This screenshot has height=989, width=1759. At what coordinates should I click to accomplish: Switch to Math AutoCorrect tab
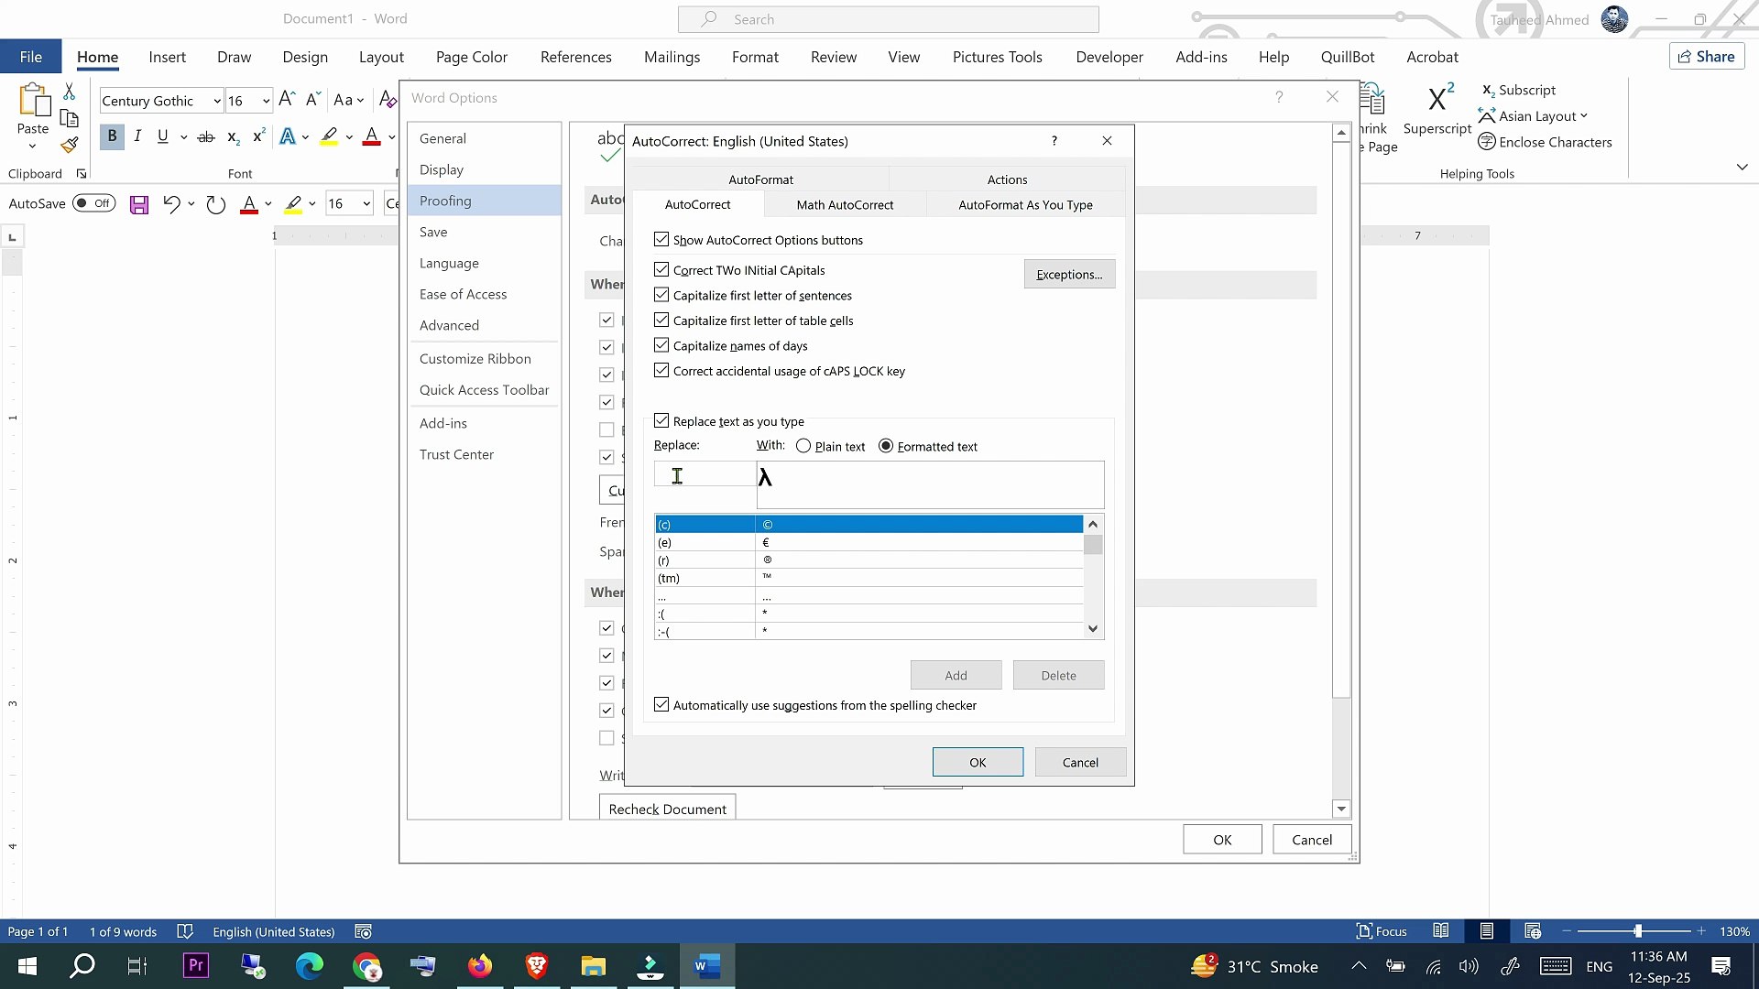tap(844, 204)
